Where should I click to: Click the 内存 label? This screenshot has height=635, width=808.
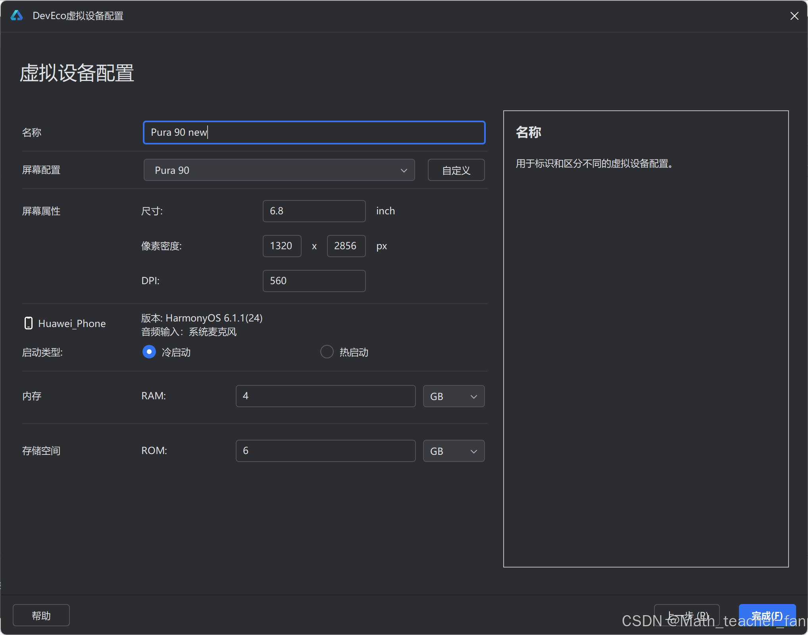(32, 396)
